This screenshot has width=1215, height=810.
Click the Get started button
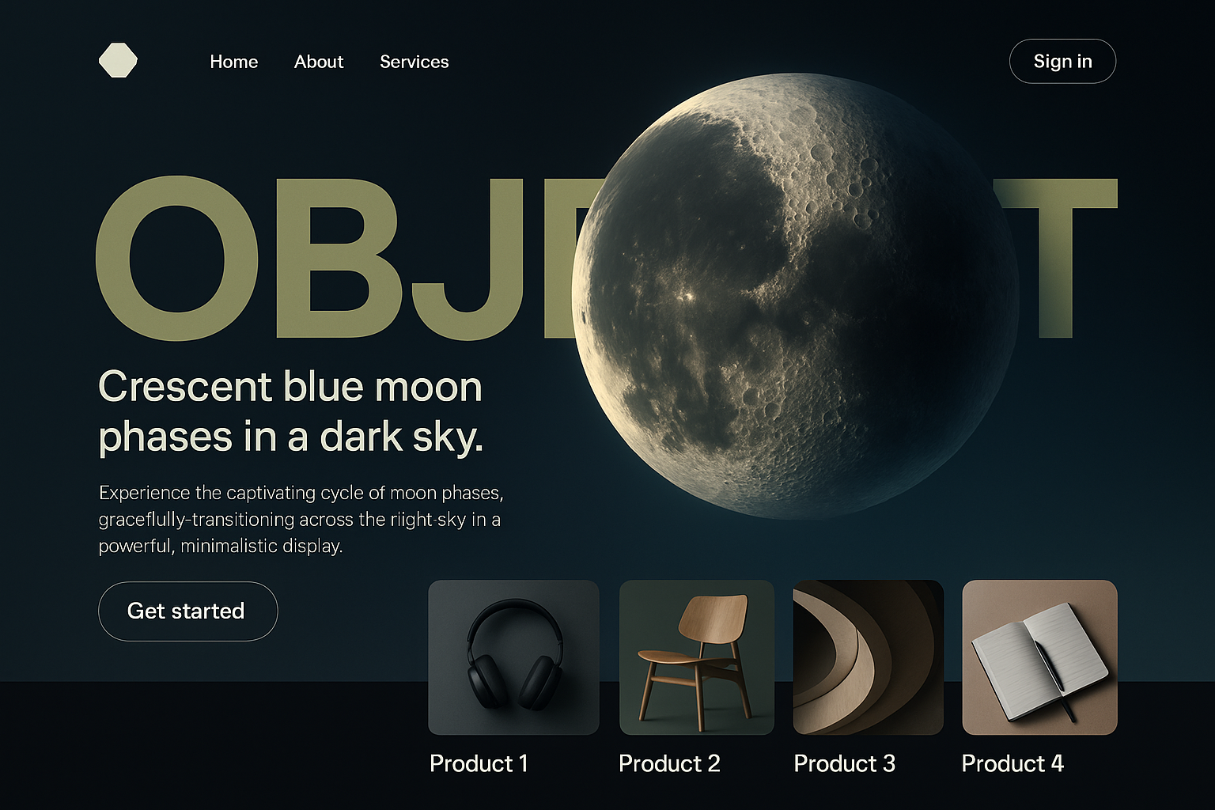click(187, 611)
